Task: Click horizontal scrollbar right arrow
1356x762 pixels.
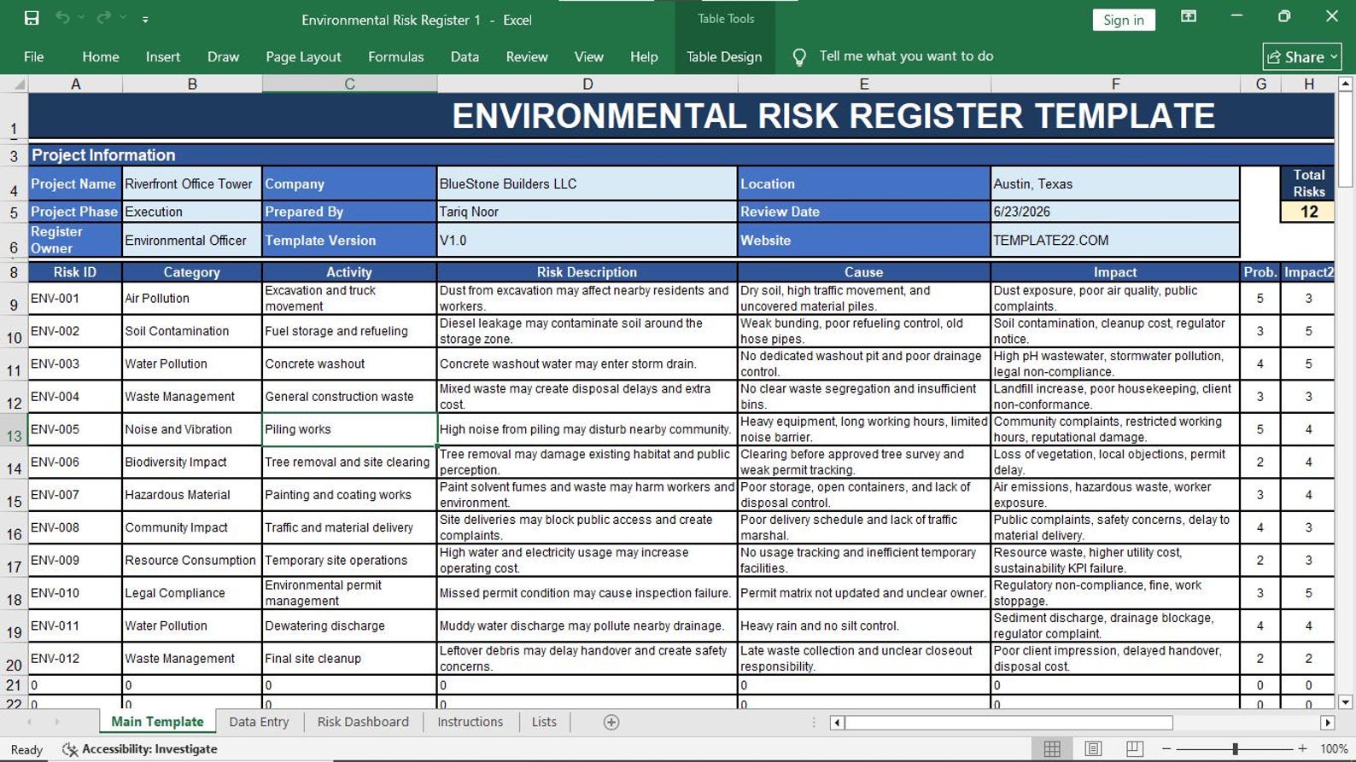Action: tap(1327, 723)
